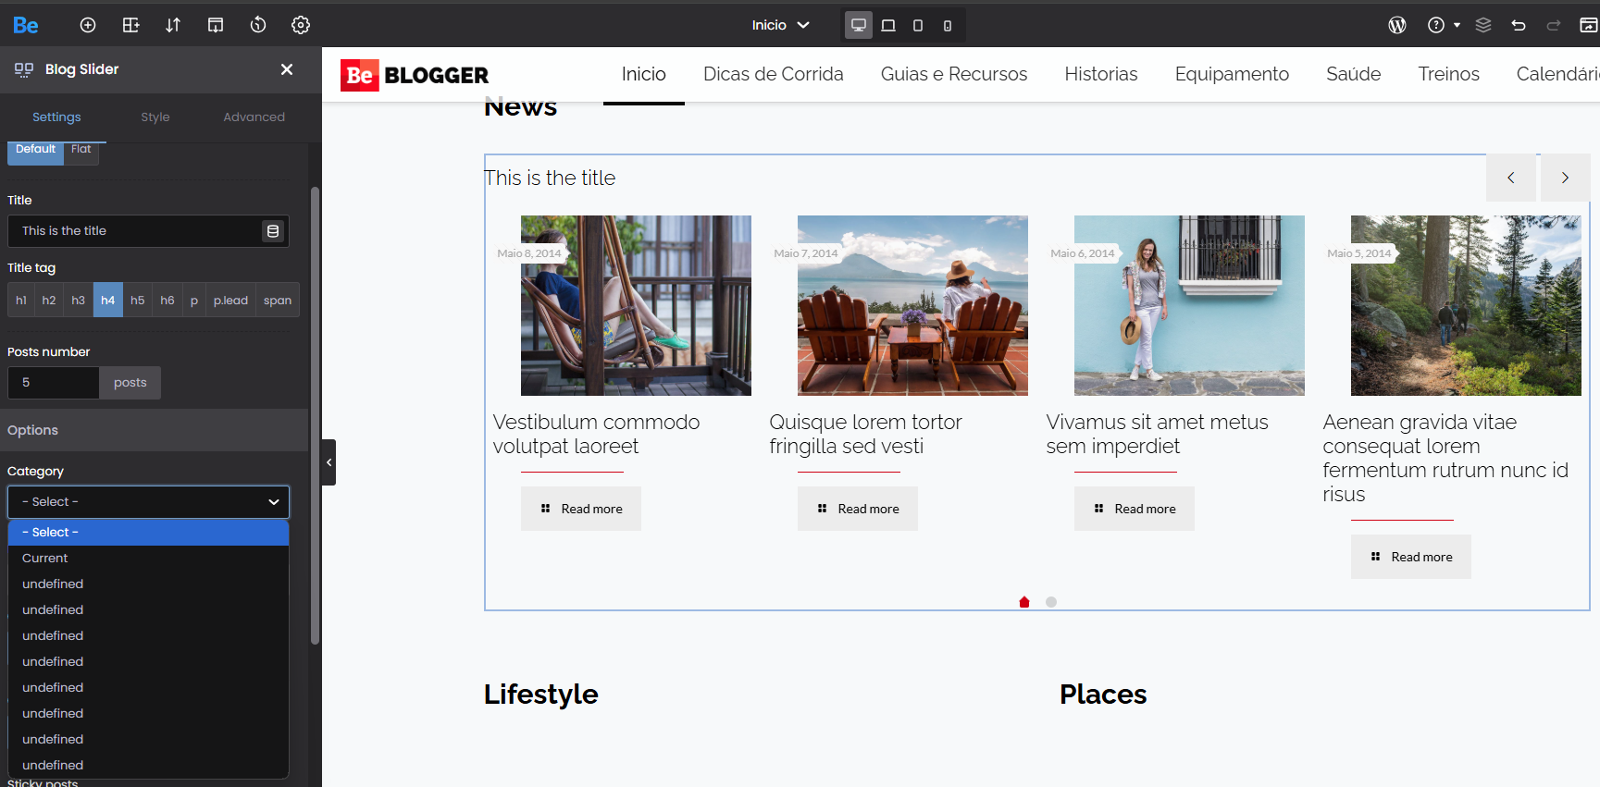Click Read more under Vestibulum commodo post
This screenshot has width=1600, height=787.
pyautogui.click(x=581, y=509)
